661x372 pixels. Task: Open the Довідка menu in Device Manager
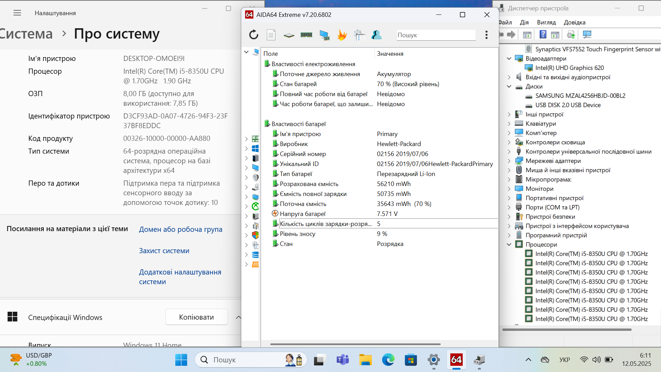(x=575, y=22)
